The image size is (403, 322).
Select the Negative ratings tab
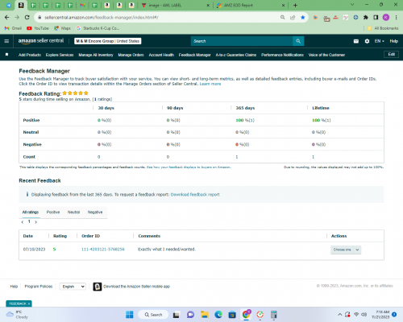click(95, 212)
